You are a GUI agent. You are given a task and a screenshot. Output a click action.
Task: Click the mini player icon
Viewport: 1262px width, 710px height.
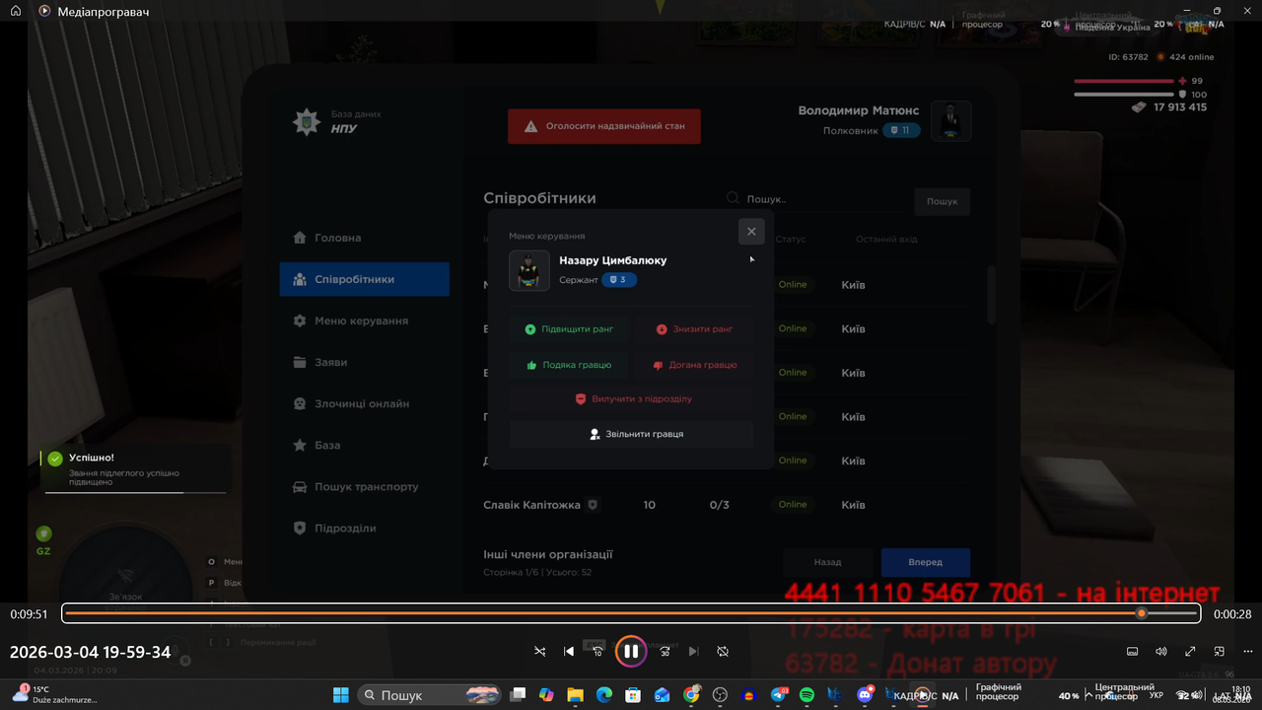pos(1220,651)
